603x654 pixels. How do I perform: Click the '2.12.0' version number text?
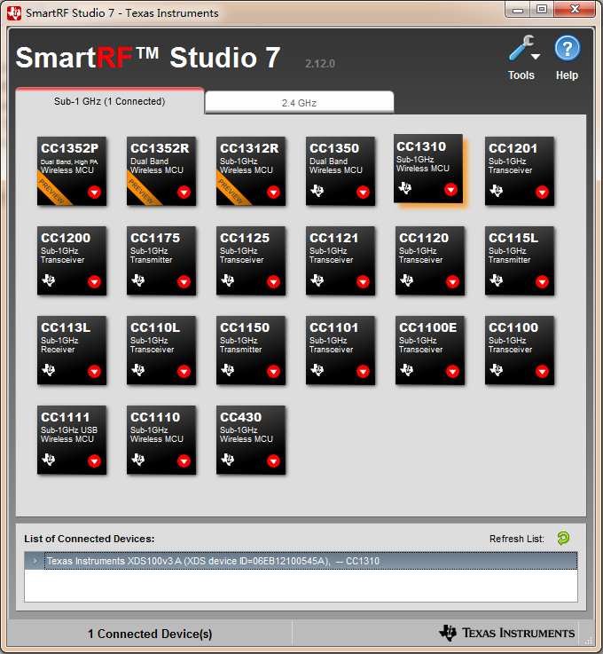320,63
